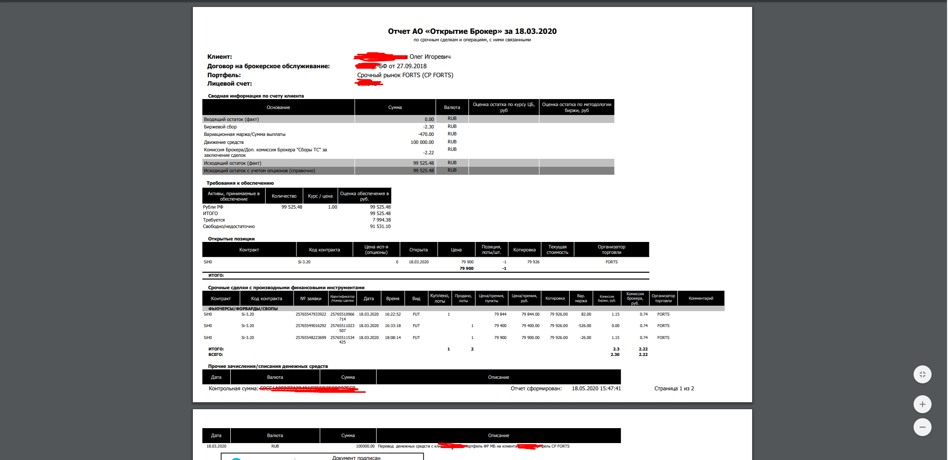Zoom out of the PDF document
The image size is (948, 460).
click(x=922, y=427)
